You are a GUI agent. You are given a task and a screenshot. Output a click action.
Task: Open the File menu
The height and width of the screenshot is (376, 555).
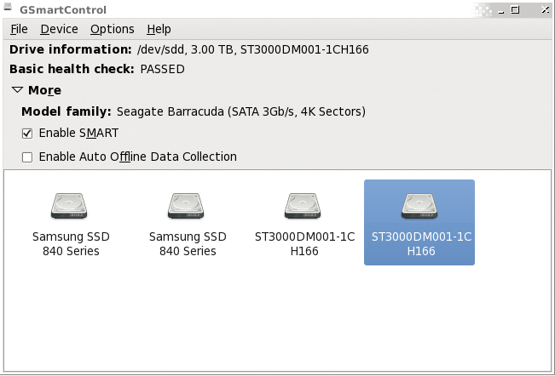19,29
